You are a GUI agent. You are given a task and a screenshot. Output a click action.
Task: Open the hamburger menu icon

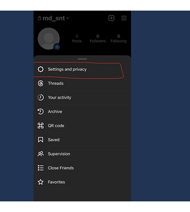point(124,18)
